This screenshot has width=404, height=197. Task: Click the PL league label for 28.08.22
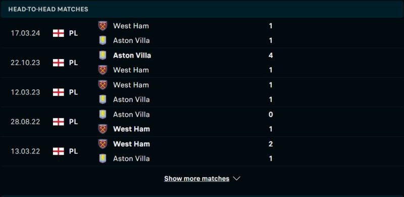tap(73, 122)
